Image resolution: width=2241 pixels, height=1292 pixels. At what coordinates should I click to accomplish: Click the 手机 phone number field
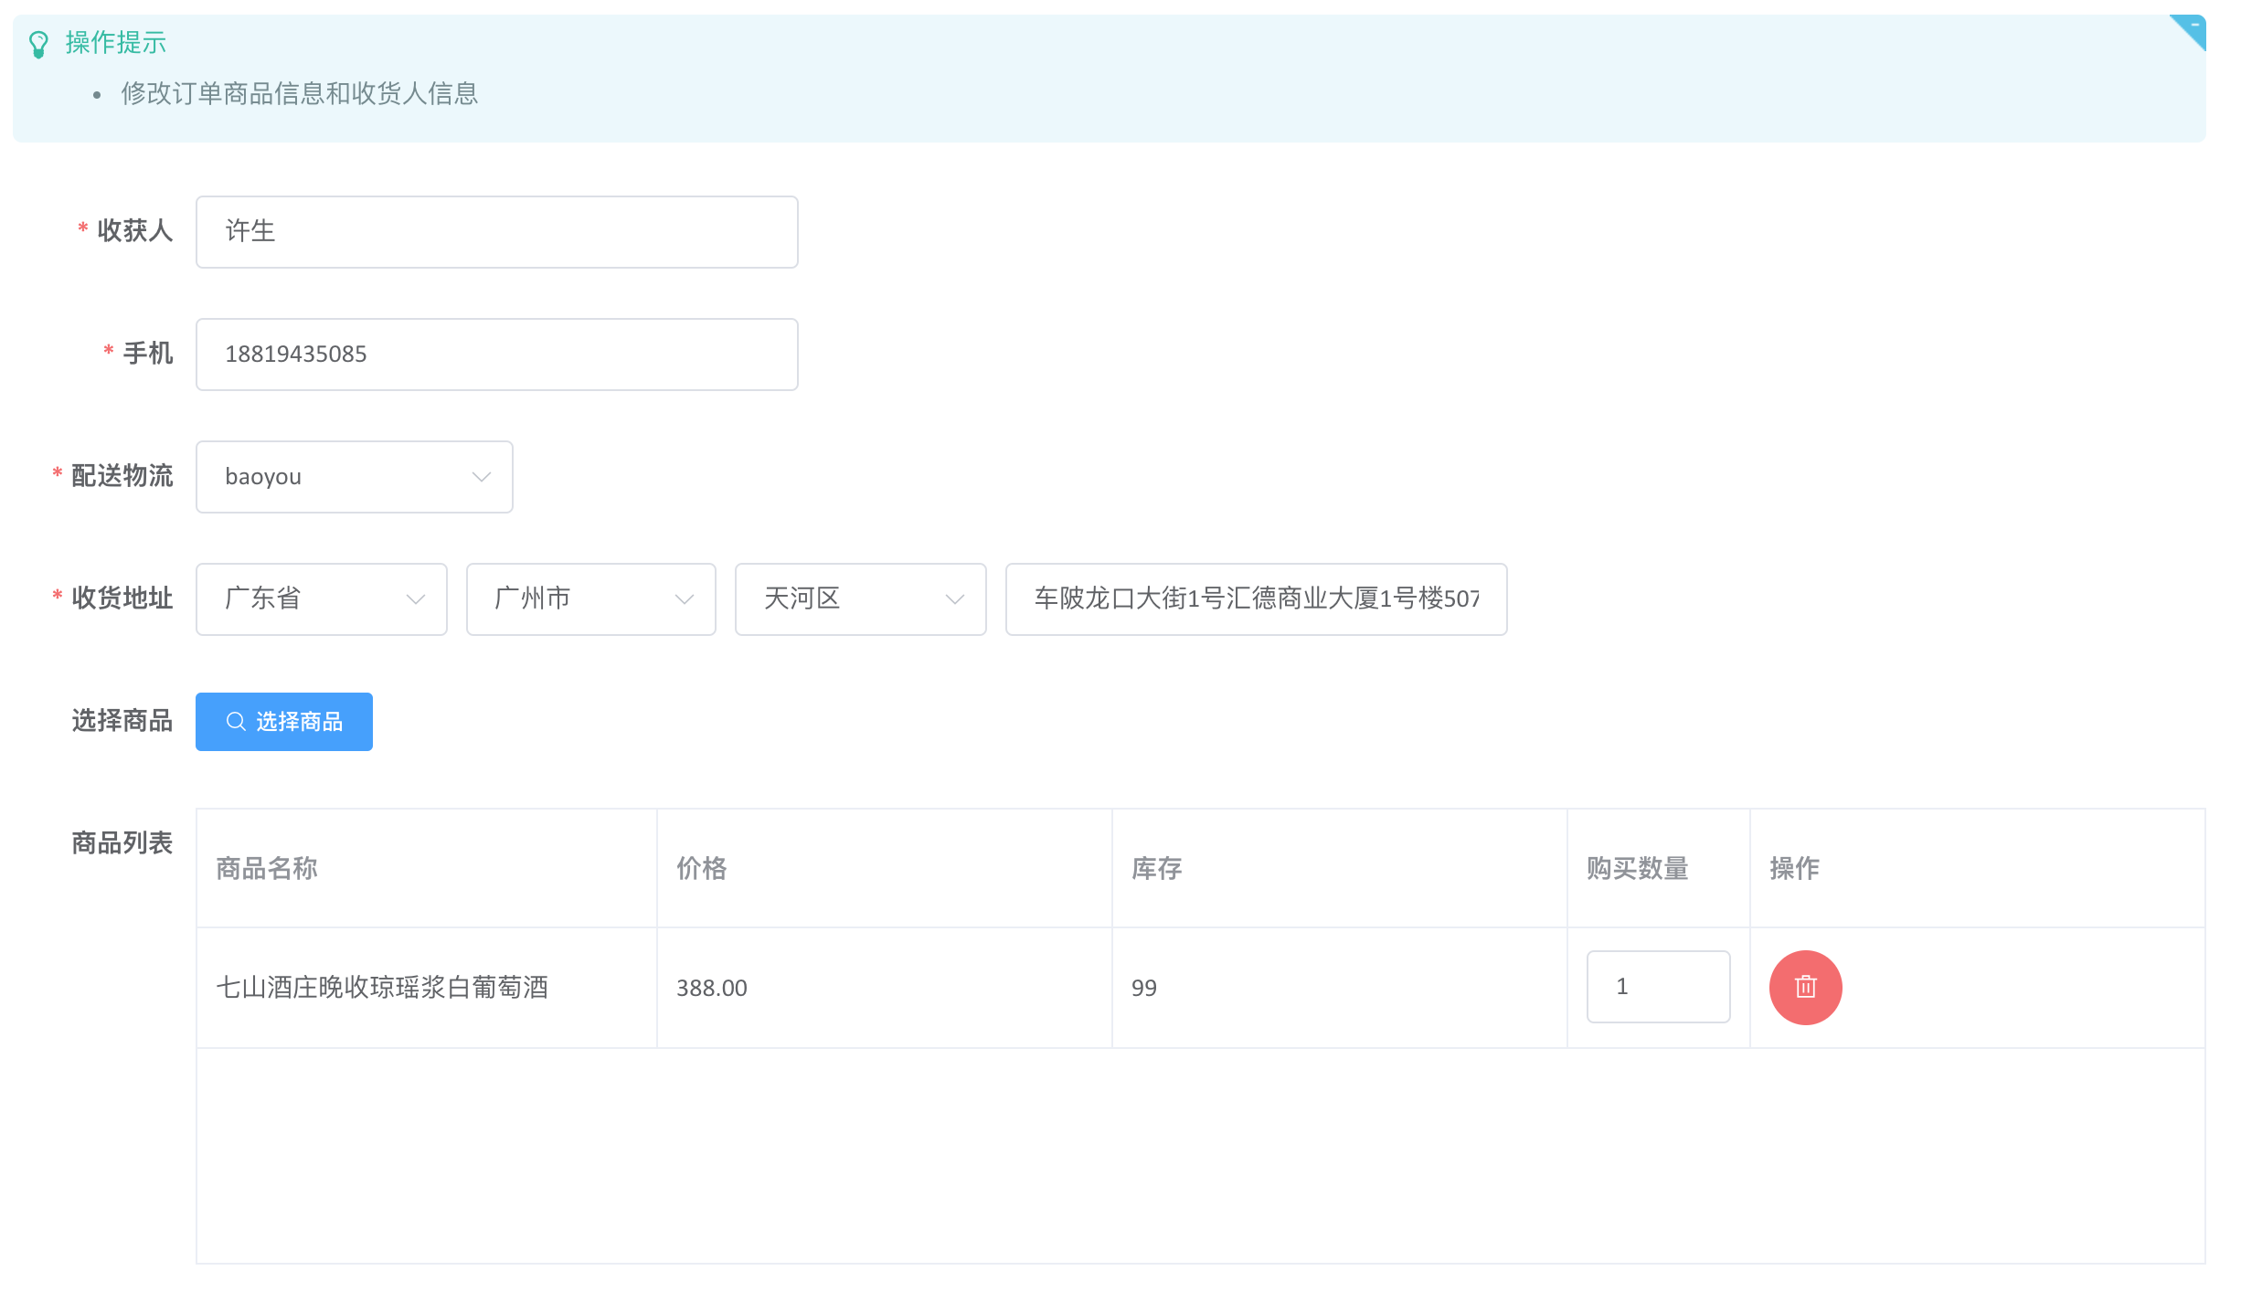496,355
